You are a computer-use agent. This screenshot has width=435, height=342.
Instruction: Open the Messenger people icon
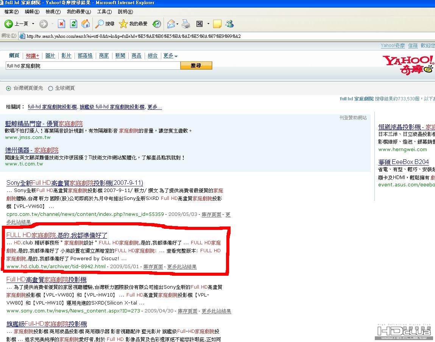coord(230,24)
